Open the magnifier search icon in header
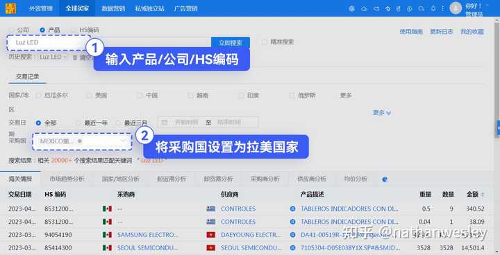This screenshot has height=255, width=500. click(x=422, y=8)
